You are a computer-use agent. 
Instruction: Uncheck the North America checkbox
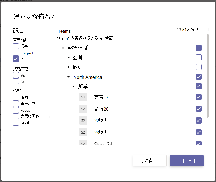[x=199, y=77]
